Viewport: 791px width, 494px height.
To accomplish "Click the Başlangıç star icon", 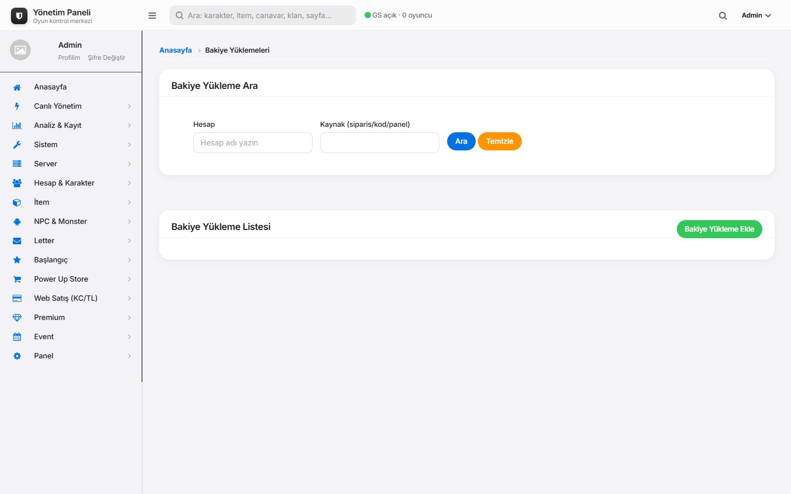I will click(x=17, y=260).
